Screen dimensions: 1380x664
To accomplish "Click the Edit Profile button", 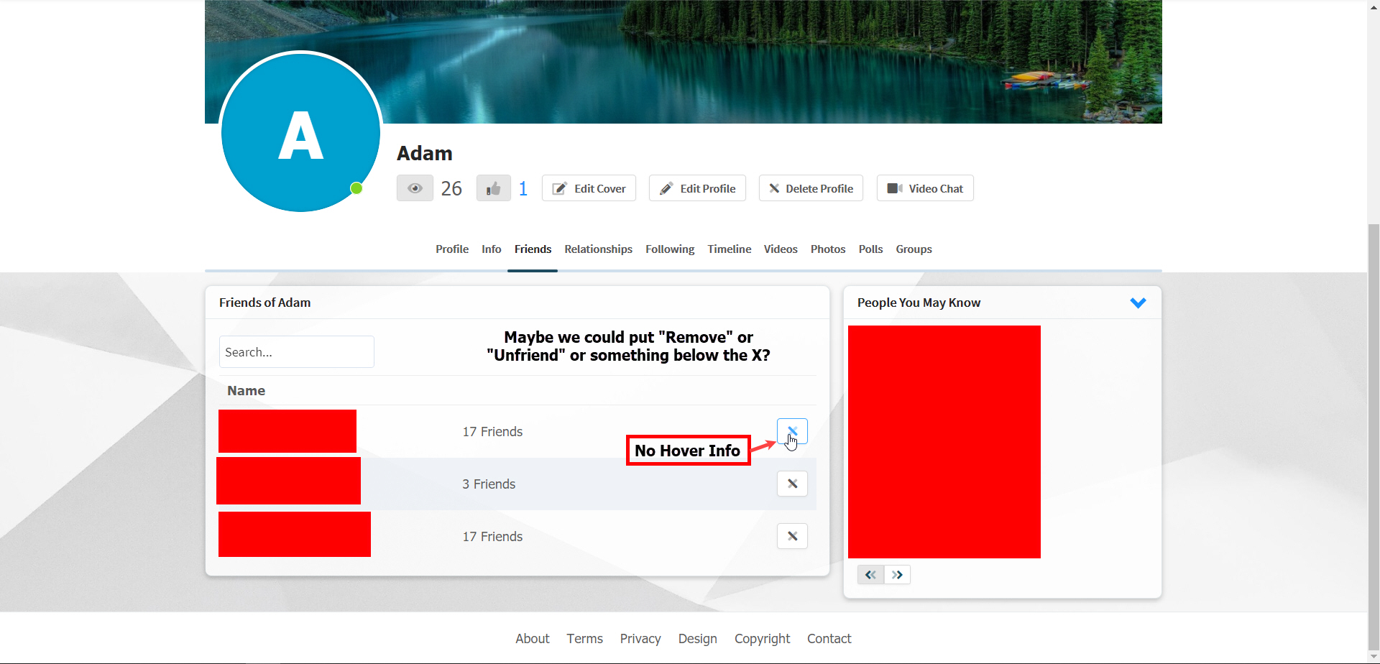I will [x=697, y=188].
